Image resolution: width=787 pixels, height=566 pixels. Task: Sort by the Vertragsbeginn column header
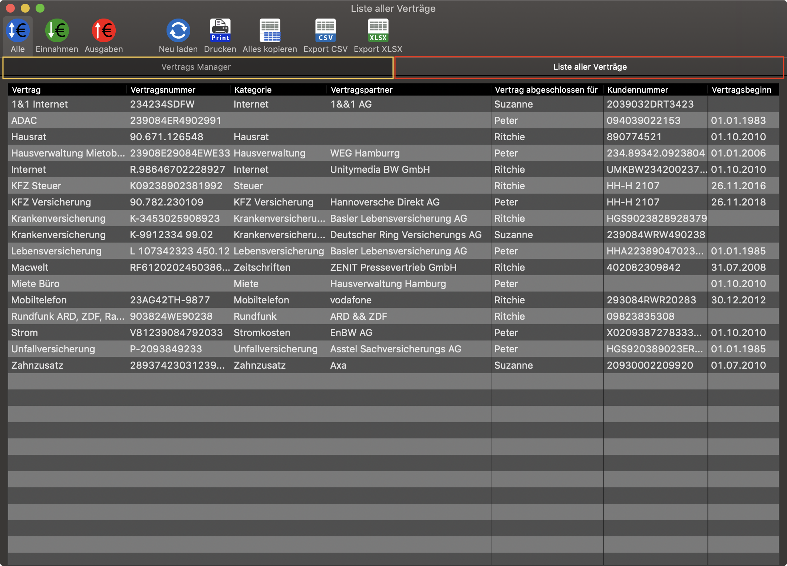click(x=743, y=90)
